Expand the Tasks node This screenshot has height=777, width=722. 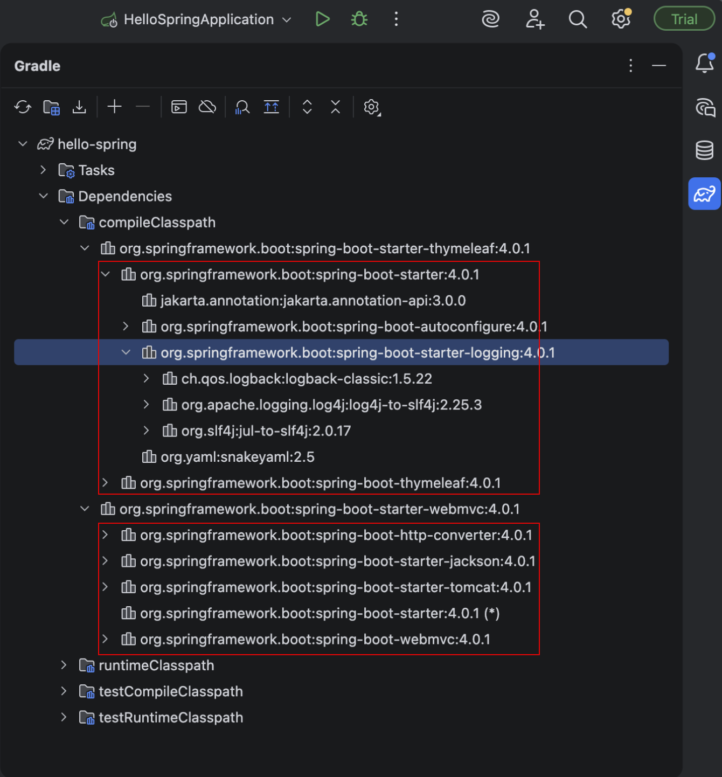tap(43, 170)
